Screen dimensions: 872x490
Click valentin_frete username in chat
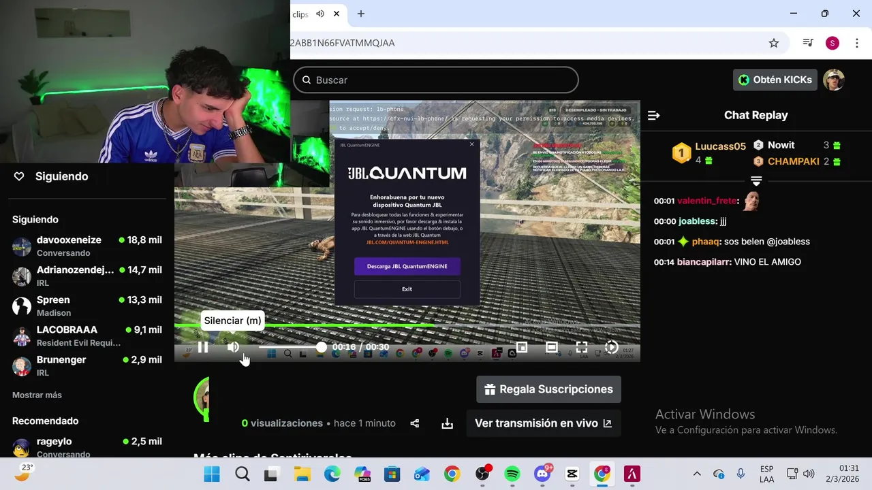point(706,201)
